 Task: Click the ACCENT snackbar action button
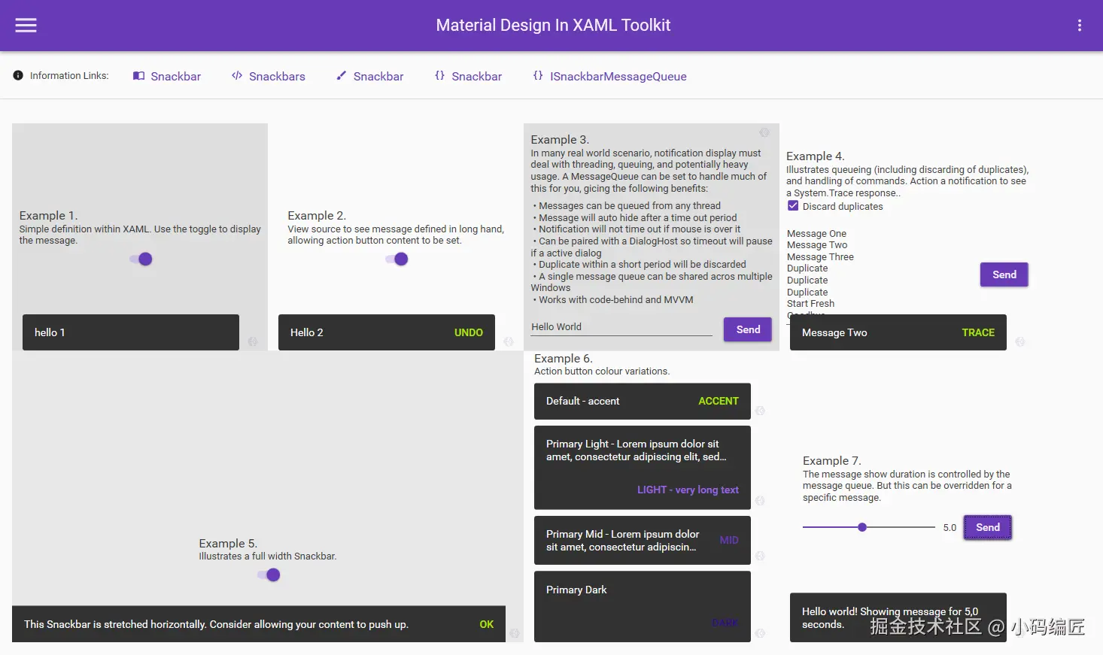[x=718, y=402]
